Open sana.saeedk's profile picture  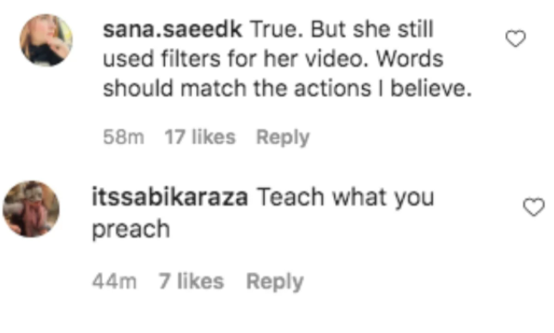46,40
